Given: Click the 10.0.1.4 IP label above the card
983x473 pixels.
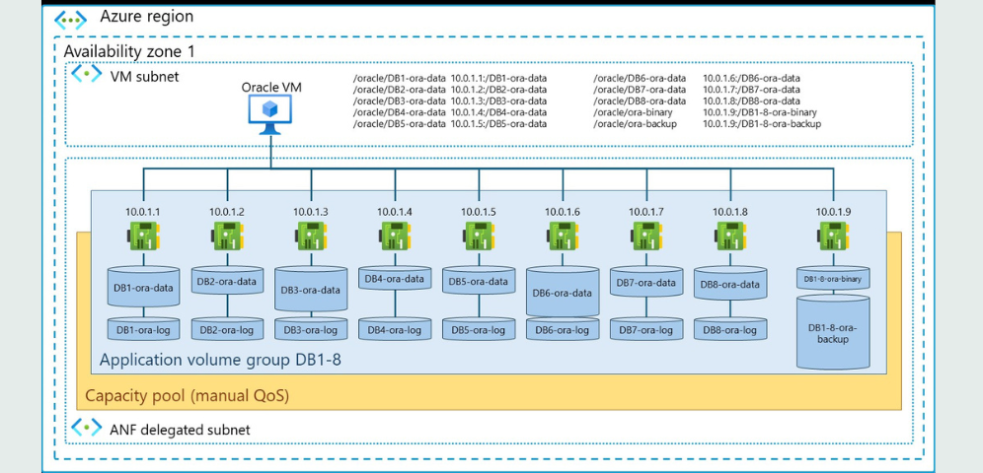Looking at the screenshot, I should [395, 212].
